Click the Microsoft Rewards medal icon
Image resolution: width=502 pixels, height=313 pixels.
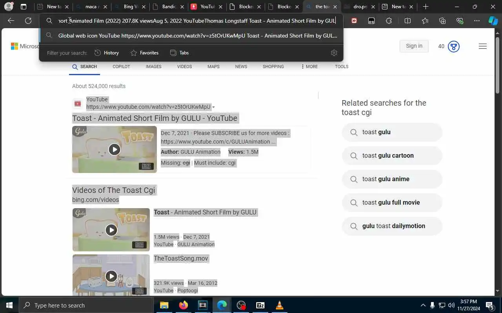coord(454,47)
